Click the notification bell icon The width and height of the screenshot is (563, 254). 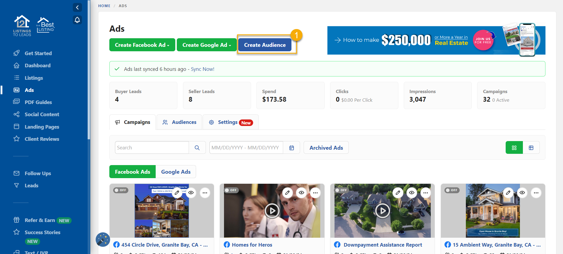pos(77,20)
